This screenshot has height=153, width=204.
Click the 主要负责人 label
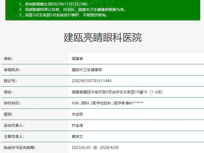click(x=14, y=136)
